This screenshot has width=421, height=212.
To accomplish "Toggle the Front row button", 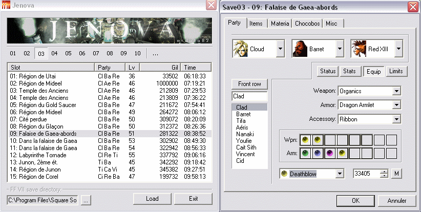I will click(249, 84).
